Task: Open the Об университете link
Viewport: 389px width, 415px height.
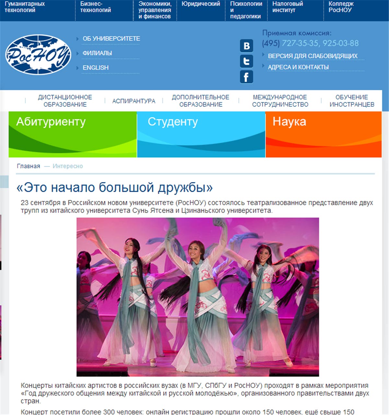Action: (x=111, y=39)
